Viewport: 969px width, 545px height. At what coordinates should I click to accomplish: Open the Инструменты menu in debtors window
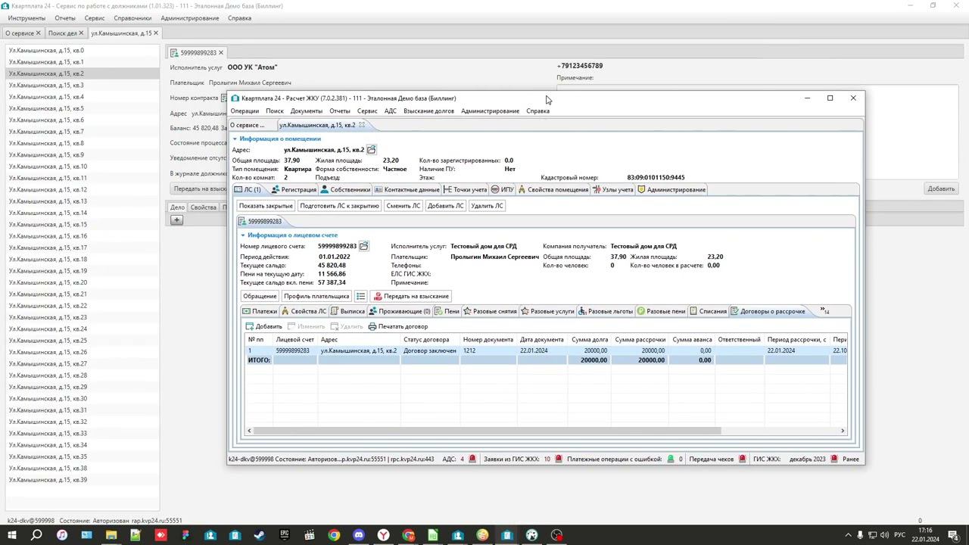tap(26, 18)
